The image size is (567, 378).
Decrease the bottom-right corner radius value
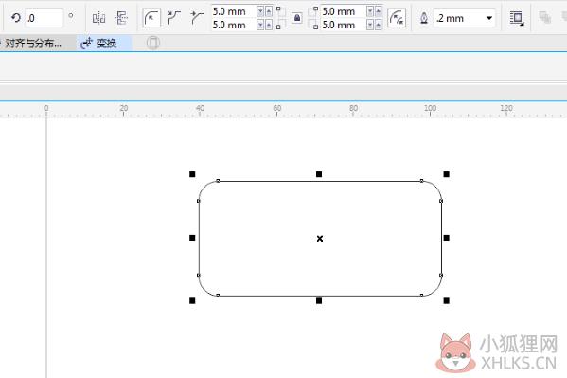click(x=370, y=25)
